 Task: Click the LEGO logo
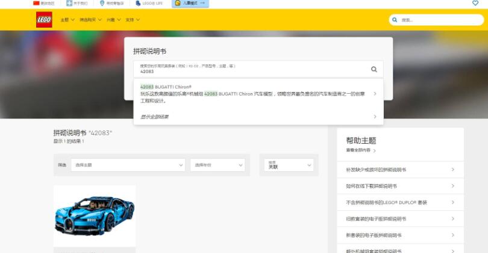pyautogui.click(x=44, y=20)
